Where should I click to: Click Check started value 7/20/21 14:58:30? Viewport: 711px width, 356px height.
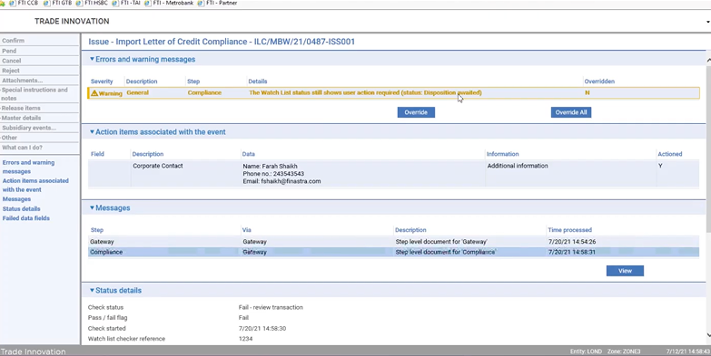[262, 329]
